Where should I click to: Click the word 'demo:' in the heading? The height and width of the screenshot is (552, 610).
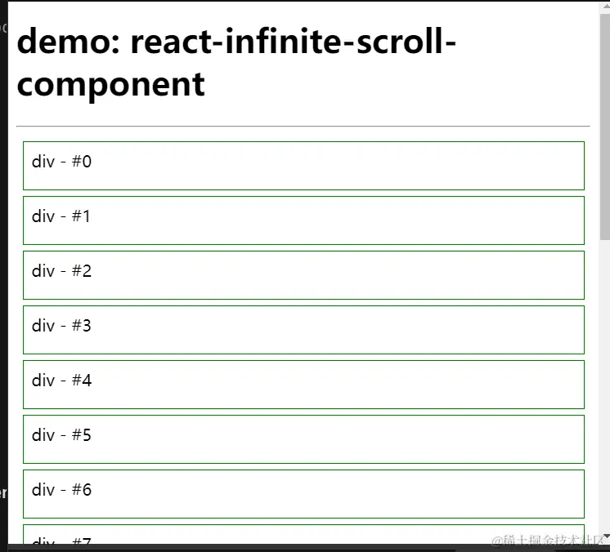point(69,41)
